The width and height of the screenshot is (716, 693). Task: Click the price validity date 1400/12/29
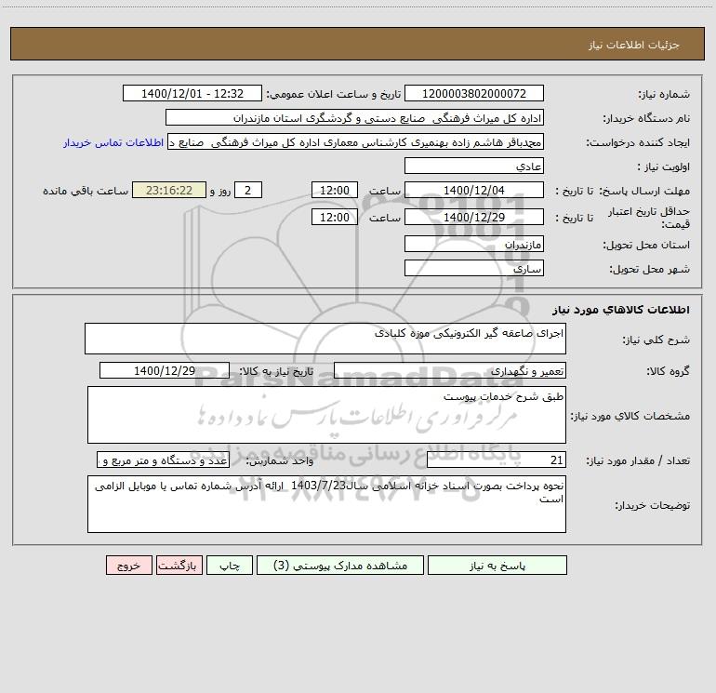(x=474, y=217)
